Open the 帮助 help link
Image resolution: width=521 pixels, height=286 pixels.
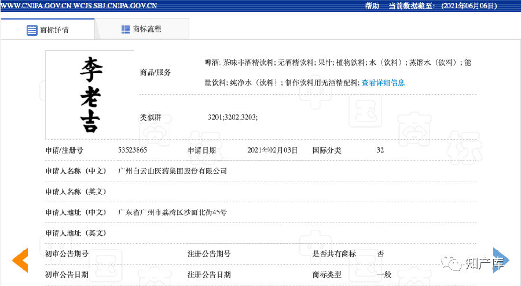372,6
